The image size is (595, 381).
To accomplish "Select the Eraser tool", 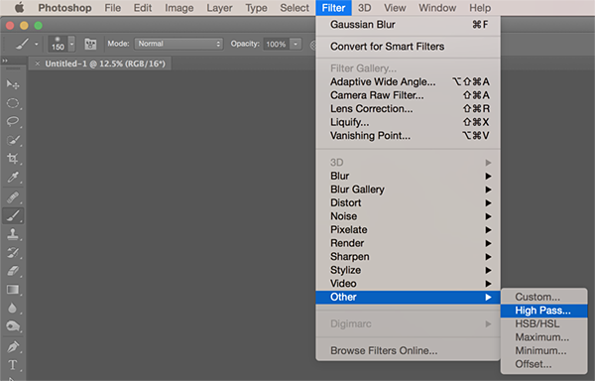I will coord(13,271).
